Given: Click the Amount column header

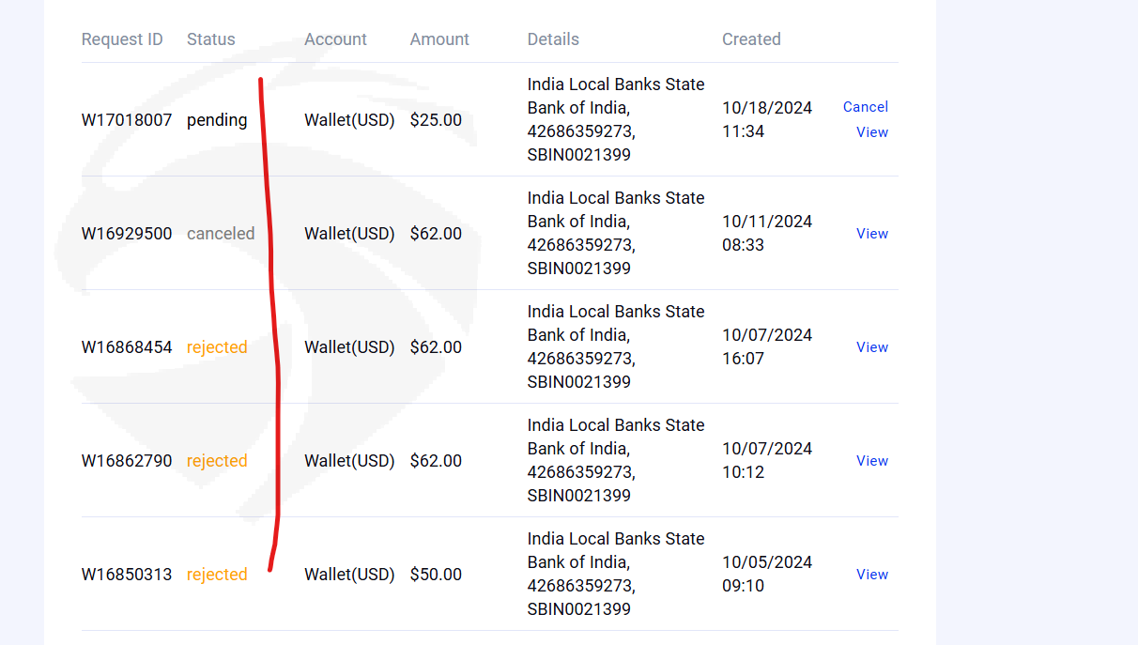Looking at the screenshot, I should (x=439, y=39).
